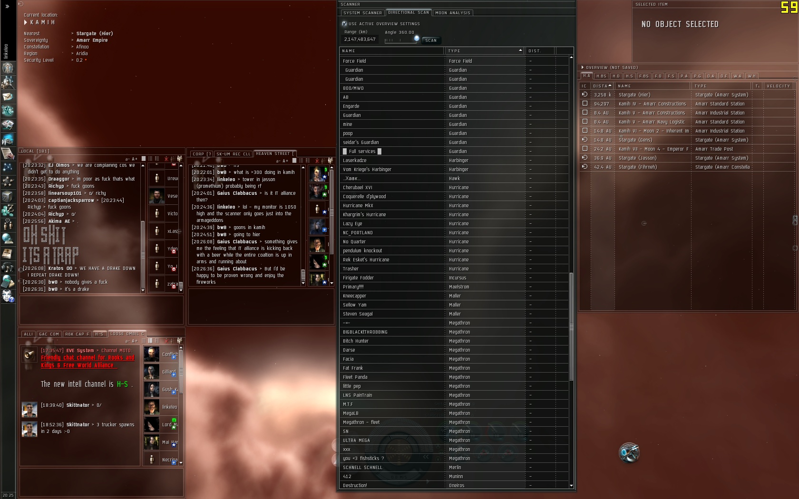Expand the Current location KAMIH triangle
The image size is (799, 499).
click(26, 22)
